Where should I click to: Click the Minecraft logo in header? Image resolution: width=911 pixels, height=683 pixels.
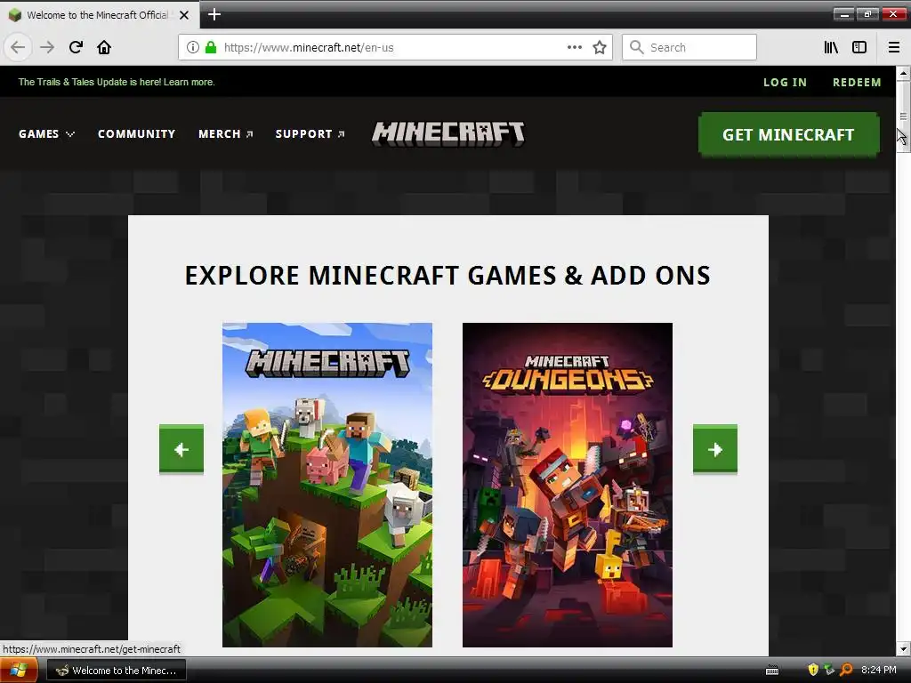pos(448,134)
